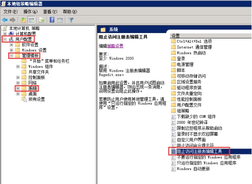The image size is (252, 184).
Task: Click the Back arrow toolbar icon
Action: pyautogui.click(x=5, y=20)
